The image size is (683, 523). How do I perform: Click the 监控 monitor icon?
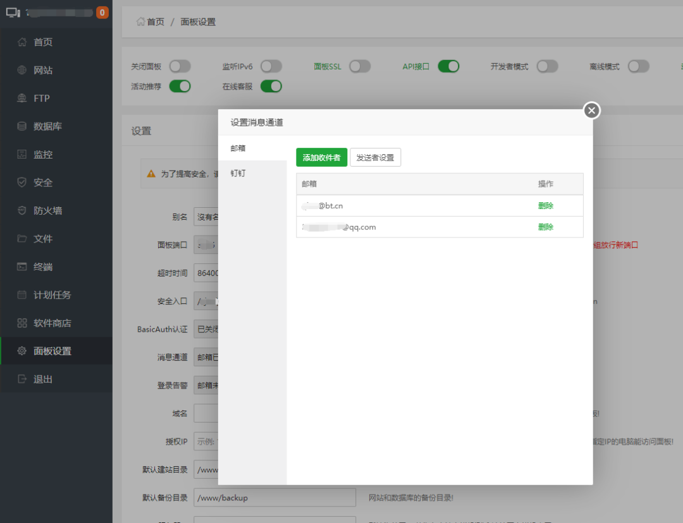pyautogui.click(x=22, y=155)
